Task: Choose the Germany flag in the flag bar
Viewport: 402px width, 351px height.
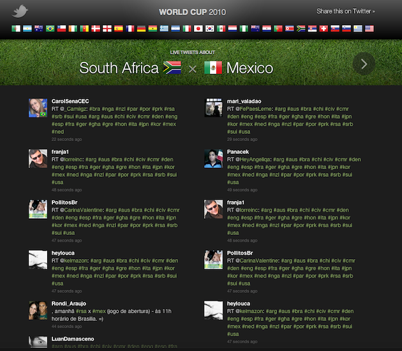Action: [x=141, y=29]
